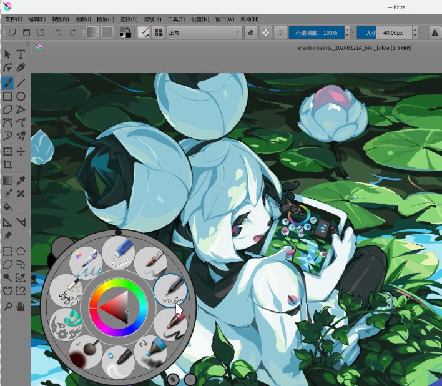Toggle horizontal mirror tool
The height and width of the screenshot is (386, 442).
435,32
